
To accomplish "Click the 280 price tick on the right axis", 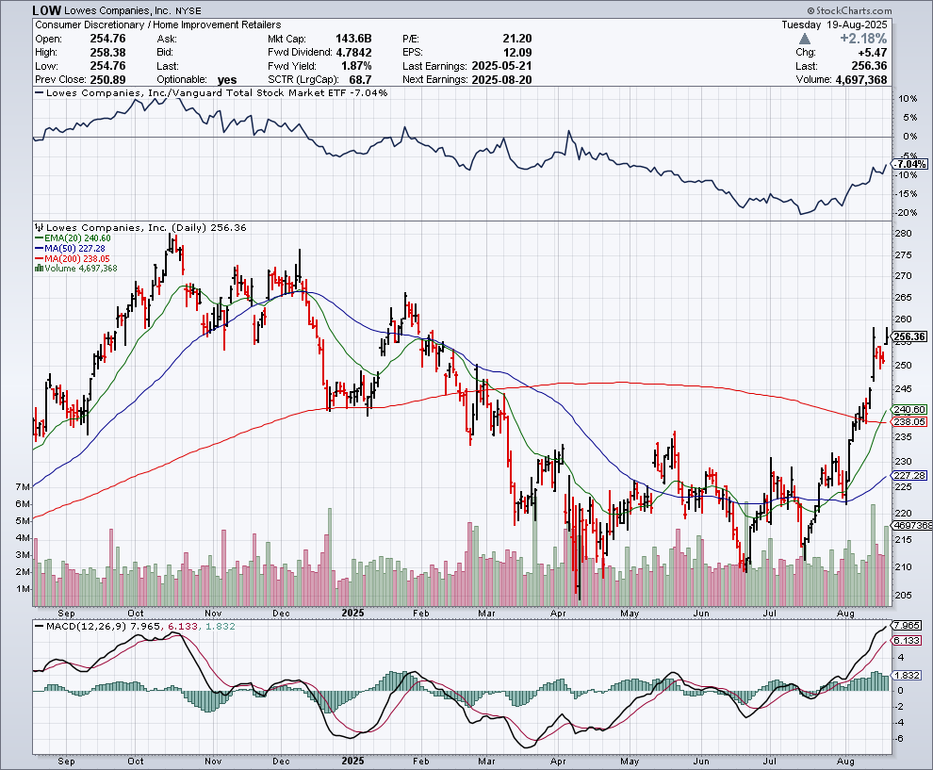I will 903,233.
